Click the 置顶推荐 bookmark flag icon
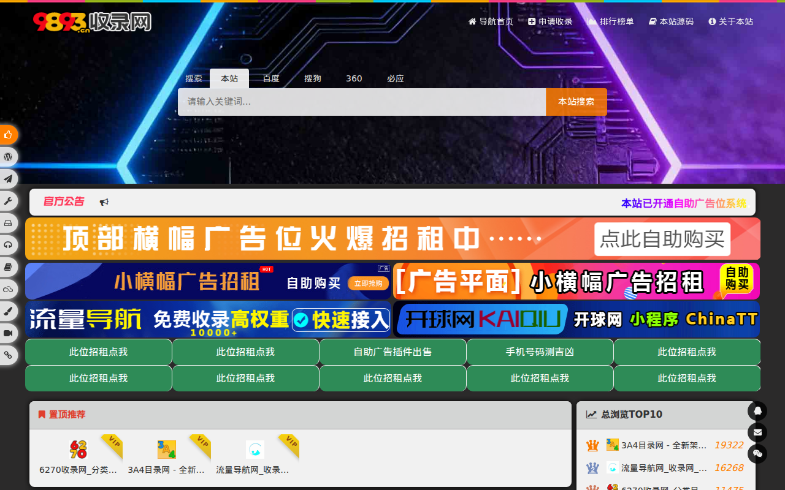785x490 pixels. click(x=42, y=415)
